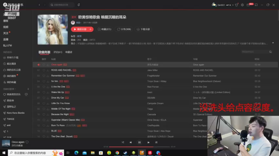Screen dimensions: 279x156
Task: Open Windows Start menu
Action: (4, 153)
